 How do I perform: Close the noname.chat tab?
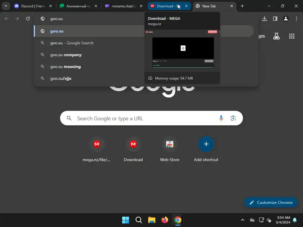141,6
